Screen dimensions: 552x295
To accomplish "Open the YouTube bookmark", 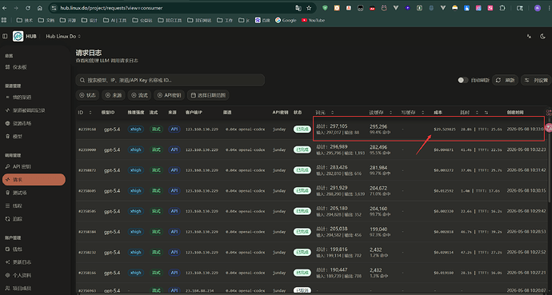I will (x=313, y=21).
